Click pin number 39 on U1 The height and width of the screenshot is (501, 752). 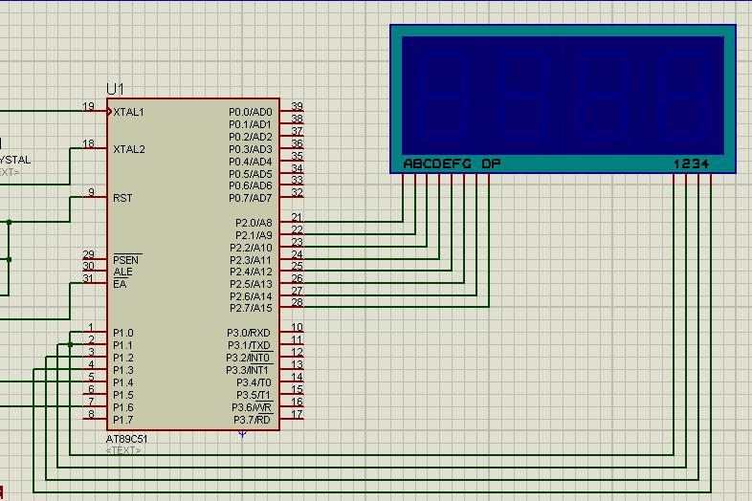pyautogui.click(x=297, y=106)
